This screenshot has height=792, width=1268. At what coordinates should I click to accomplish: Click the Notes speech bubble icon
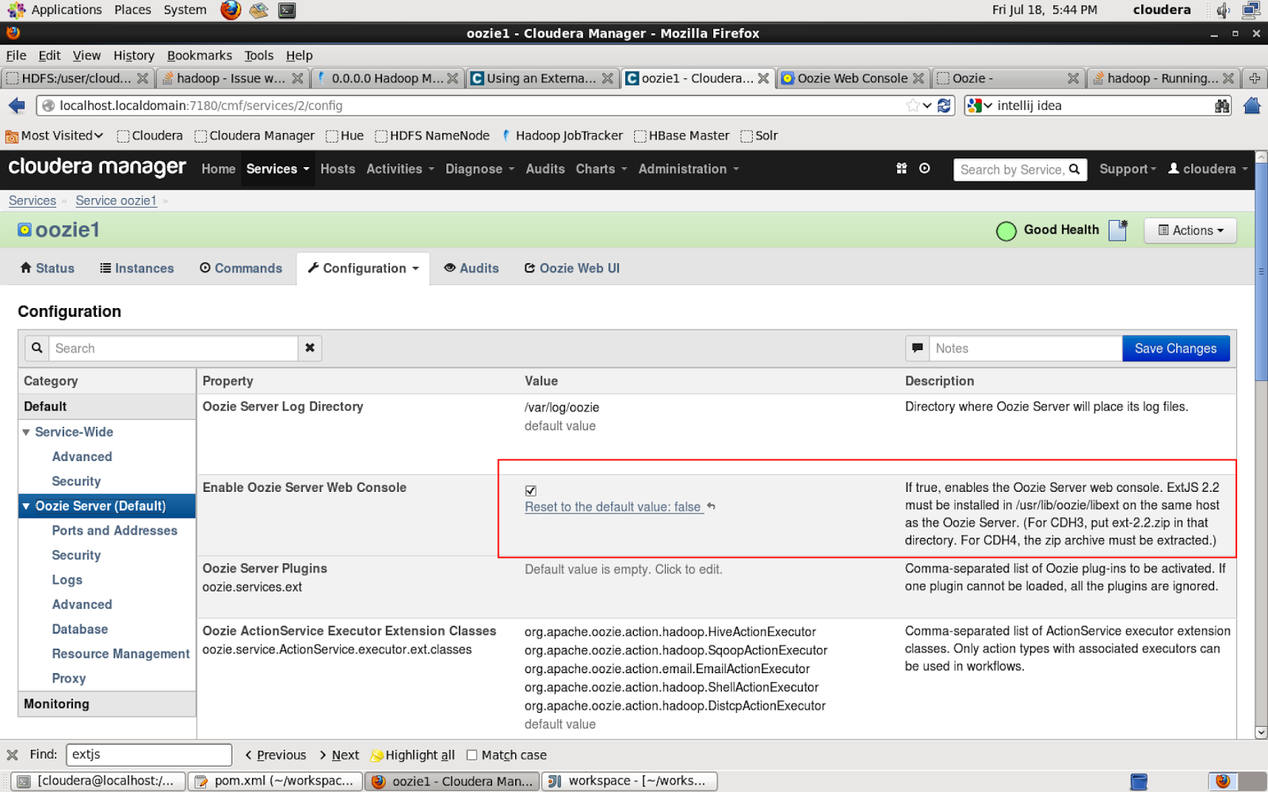coord(917,348)
